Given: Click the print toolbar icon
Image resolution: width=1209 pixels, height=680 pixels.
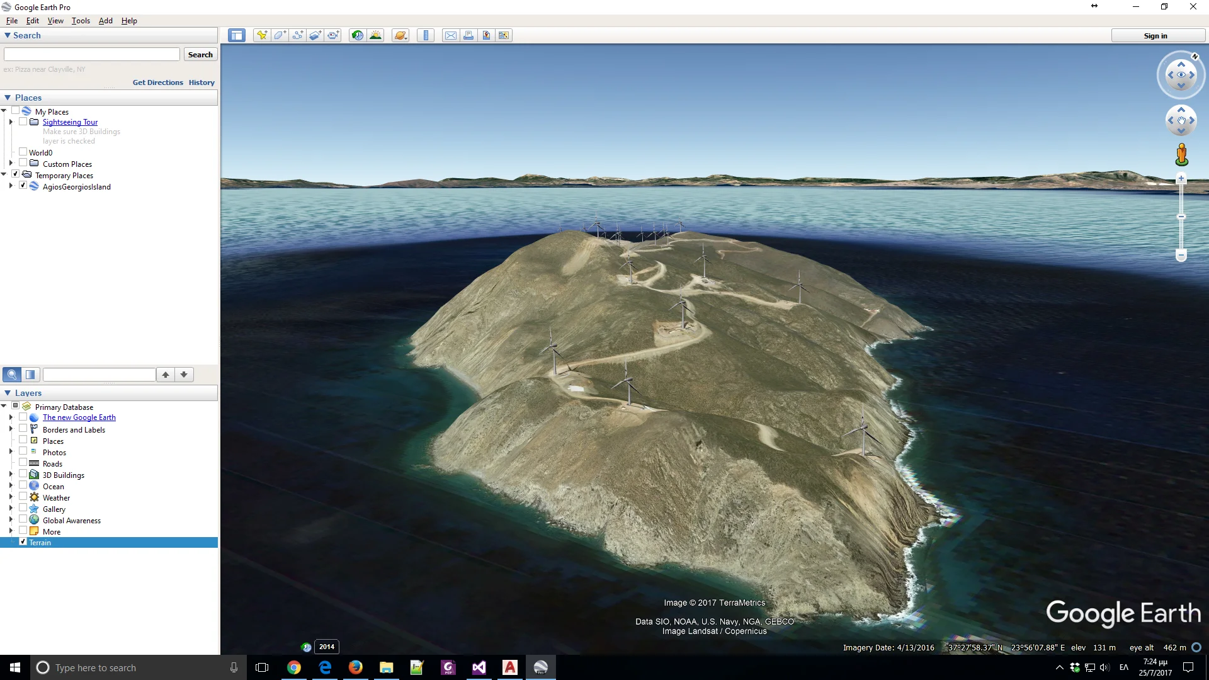Looking at the screenshot, I should coord(468,35).
